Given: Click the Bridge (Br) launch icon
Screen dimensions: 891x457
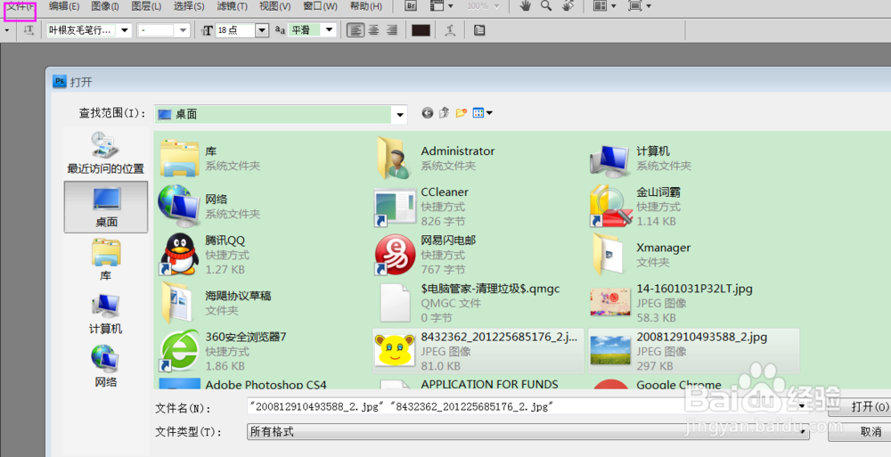Looking at the screenshot, I should pyautogui.click(x=411, y=6).
